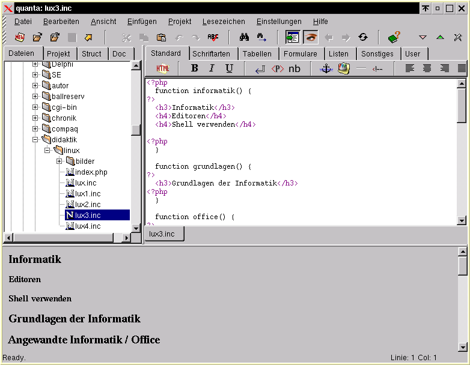Insert an anchor with the anchor icon
This screenshot has width=470, height=365.
click(x=326, y=68)
